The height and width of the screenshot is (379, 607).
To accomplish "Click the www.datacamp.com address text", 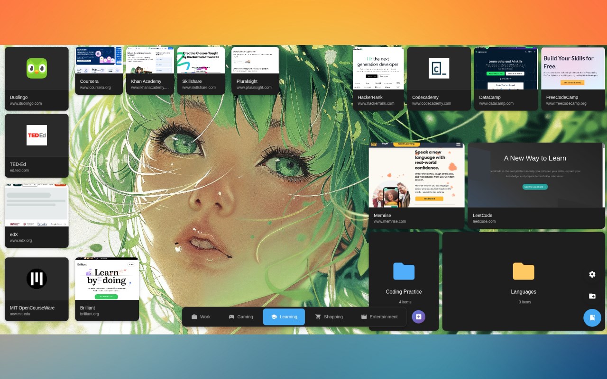I will point(497,103).
